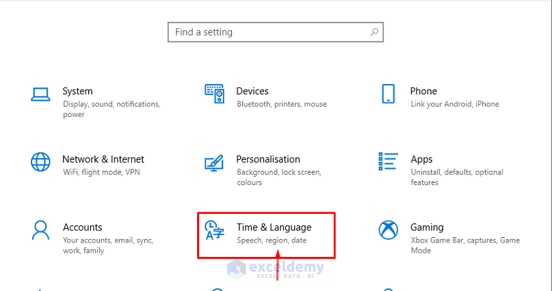
Task: Open the Gaming settings title
Action: [427, 227]
